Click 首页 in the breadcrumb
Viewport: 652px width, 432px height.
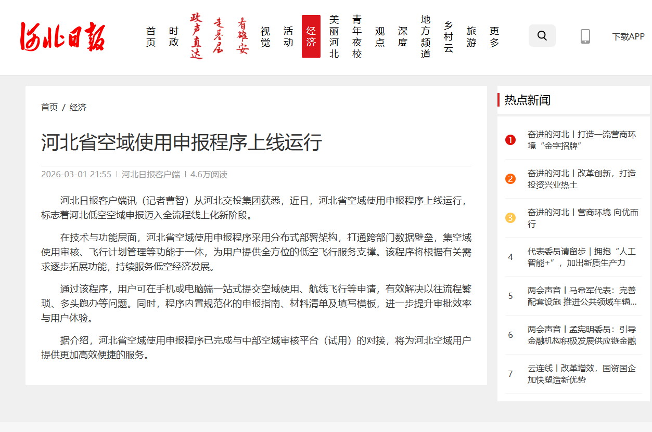[49, 107]
